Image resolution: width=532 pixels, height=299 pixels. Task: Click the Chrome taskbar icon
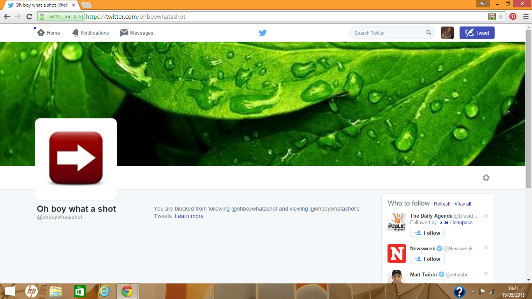pos(128,291)
